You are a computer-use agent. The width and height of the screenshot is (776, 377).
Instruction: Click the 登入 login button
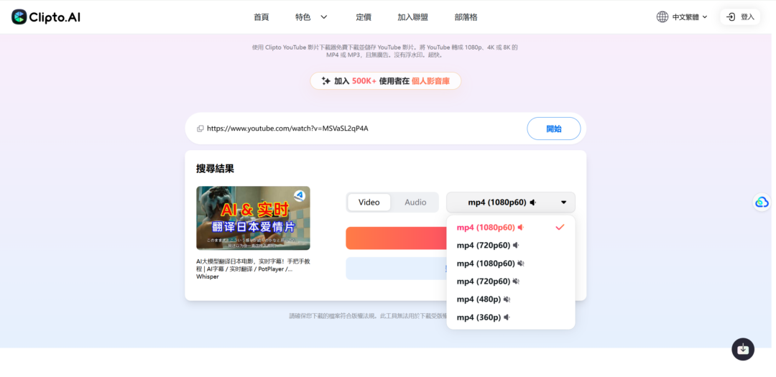[740, 17]
